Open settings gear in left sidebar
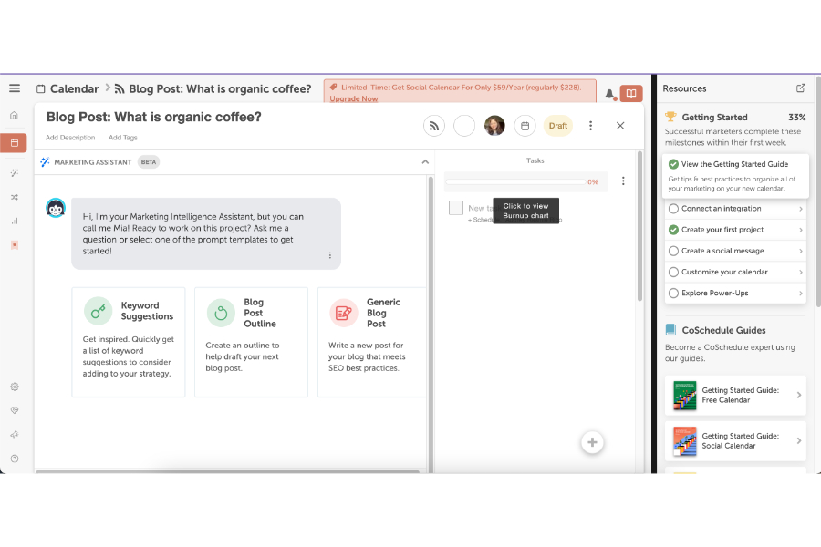Image resolution: width=821 pixels, height=547 pixels. (x=14, y=387)
